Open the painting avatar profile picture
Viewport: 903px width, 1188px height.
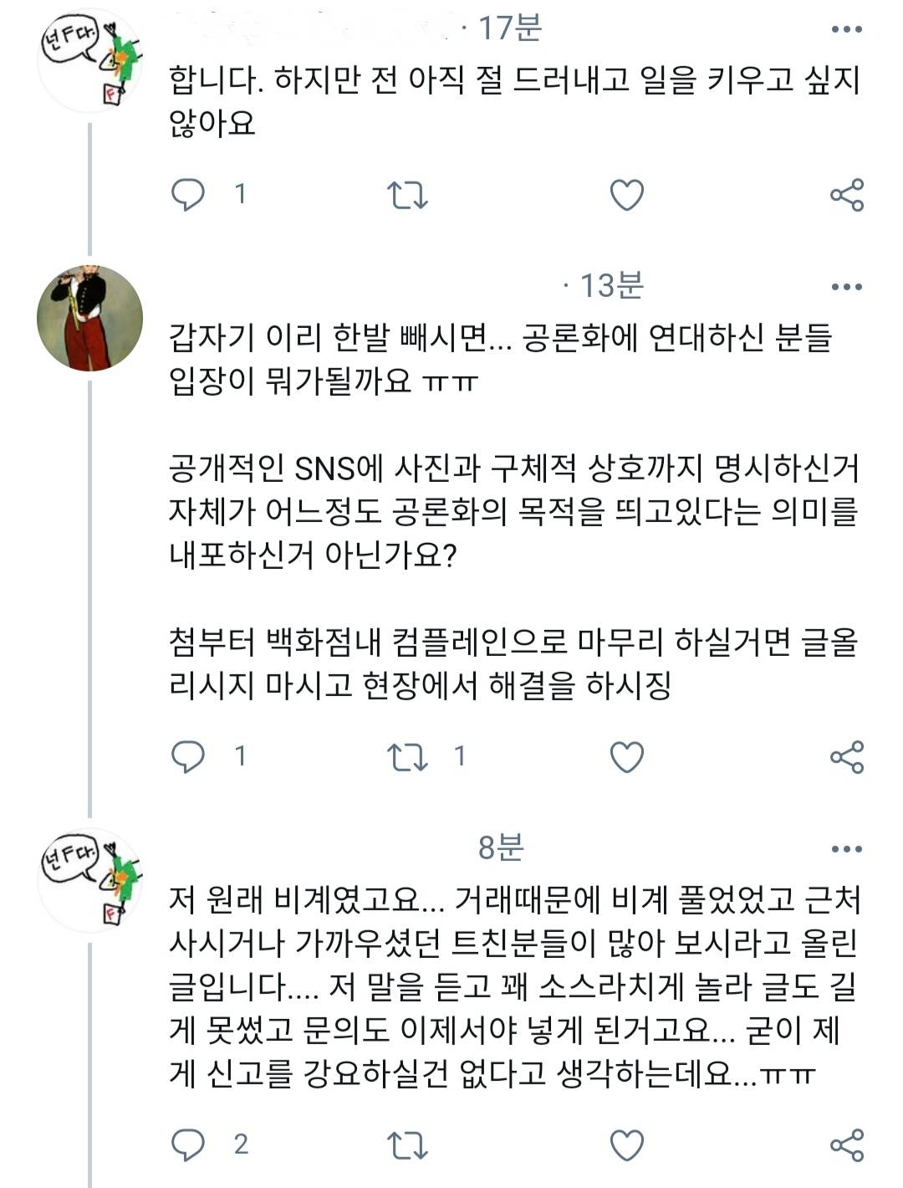pos(89,318)
